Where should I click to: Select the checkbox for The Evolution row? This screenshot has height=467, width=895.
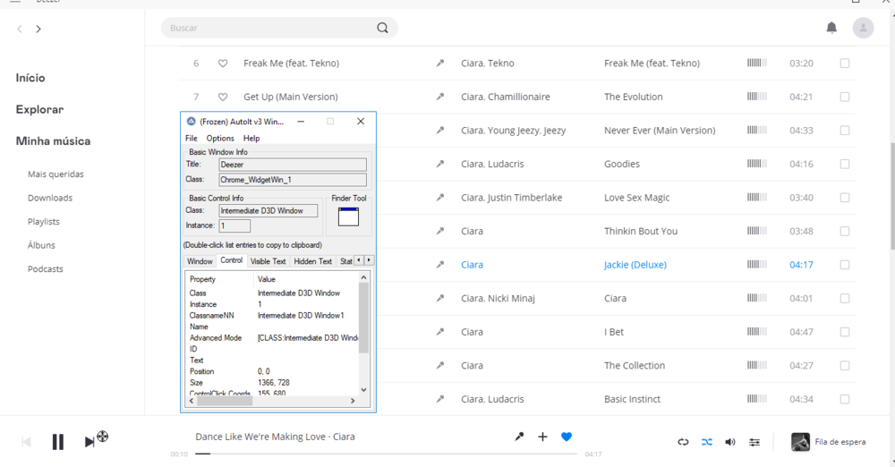pos(845,97)
